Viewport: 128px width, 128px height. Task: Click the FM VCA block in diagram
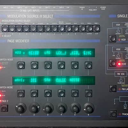121,74
